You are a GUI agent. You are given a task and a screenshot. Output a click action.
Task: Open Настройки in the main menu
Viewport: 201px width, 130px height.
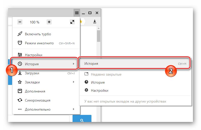tap(46, 55)
